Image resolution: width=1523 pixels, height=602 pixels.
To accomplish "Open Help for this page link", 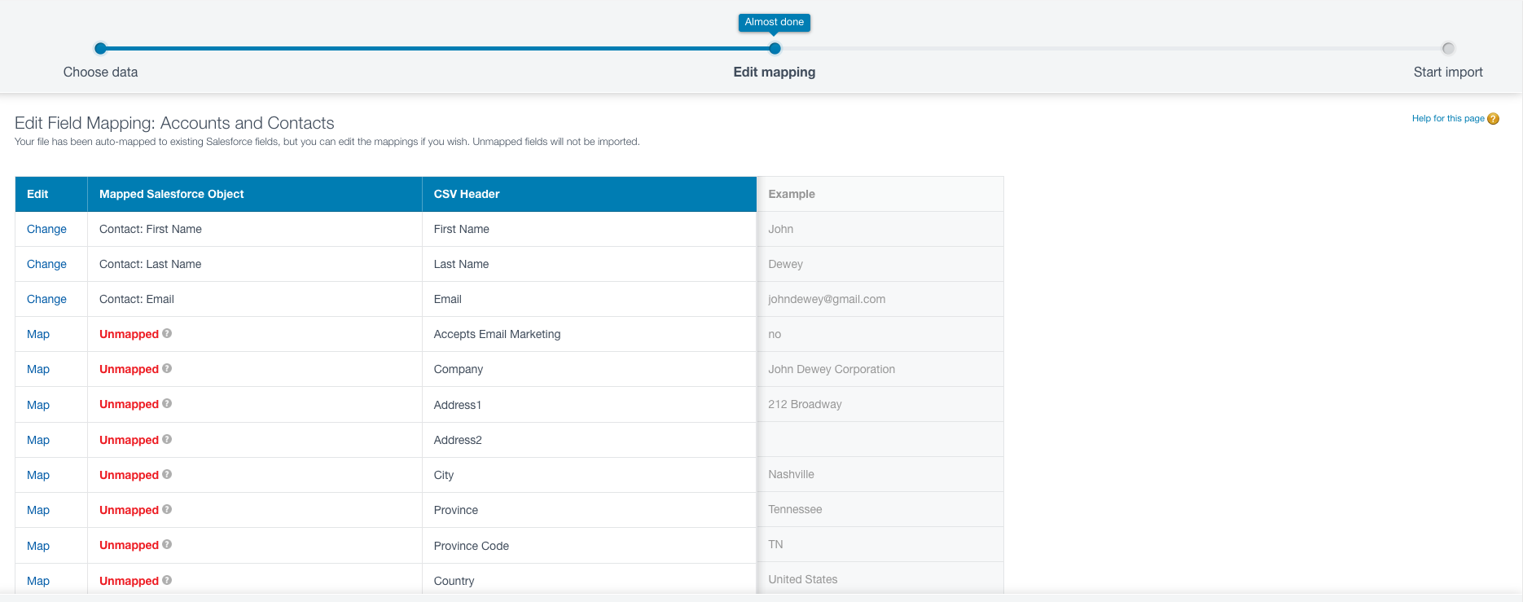I will (1447, 119).
